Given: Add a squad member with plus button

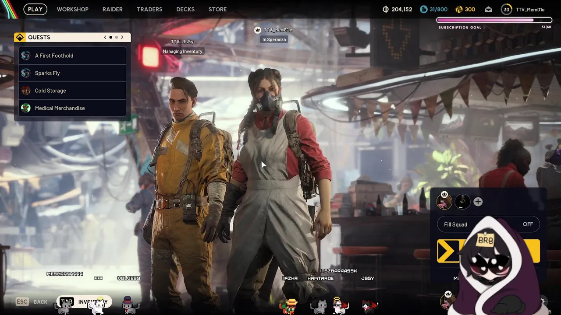Looking at the screenshot, I should (478, 202).
